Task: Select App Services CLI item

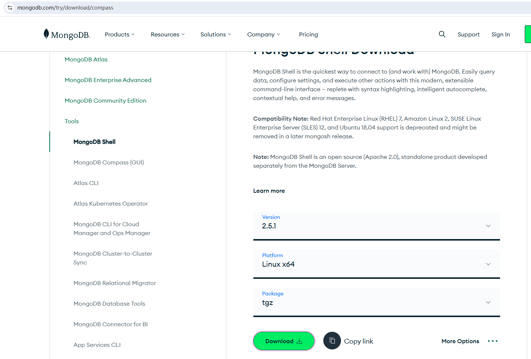Action: click(97, 345)
